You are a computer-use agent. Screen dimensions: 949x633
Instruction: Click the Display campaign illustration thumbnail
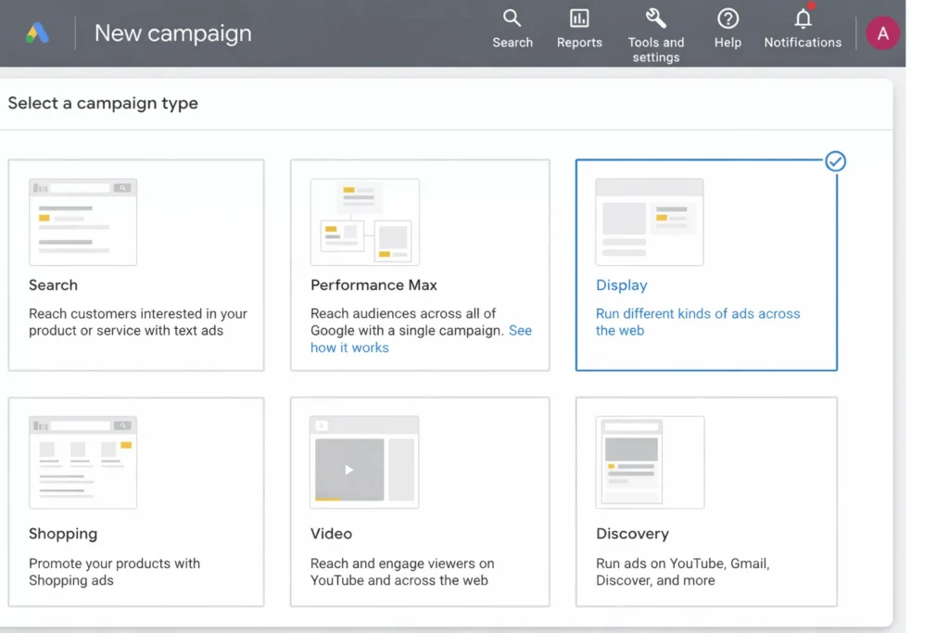click(649, 222)
